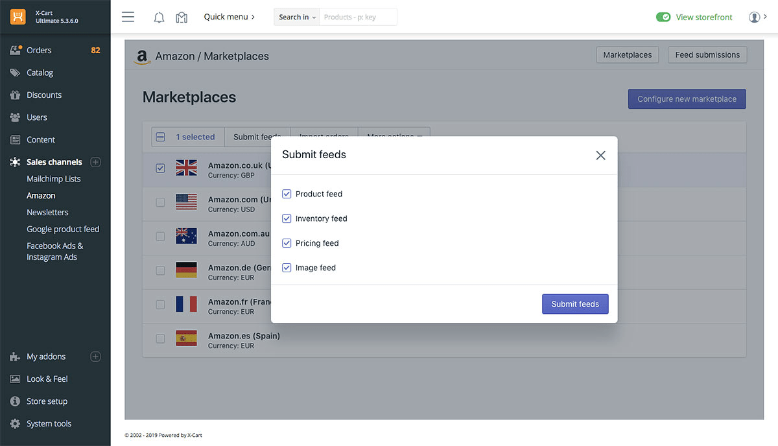Open the user profile icon
Screen dimensions: 778x446
(x=754, y=18)
